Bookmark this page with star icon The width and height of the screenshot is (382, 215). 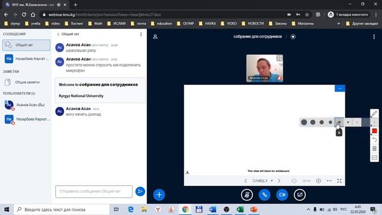(307, 14)
